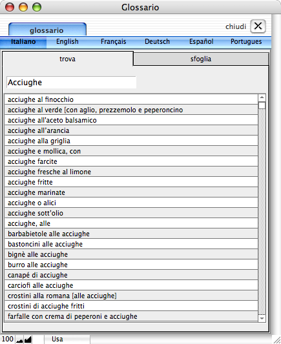The image size is (281, 344).
Task: Open the sfoglia tab
Action: point(201,59)
